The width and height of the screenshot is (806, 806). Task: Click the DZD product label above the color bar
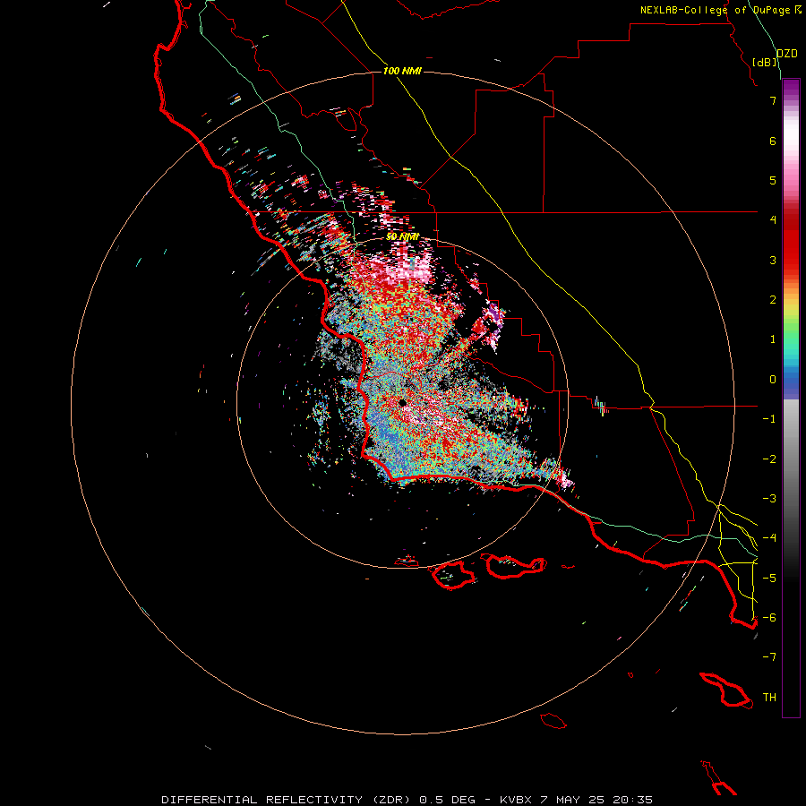(x=786, y=54)
